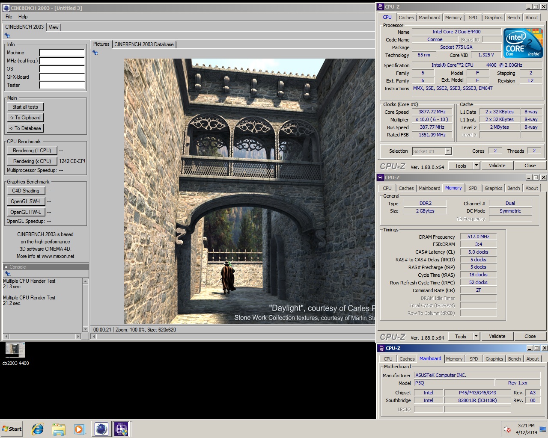The image size is (548, 438).
Task: Click the motherboard model field P5Q
Action: [454, 383]
